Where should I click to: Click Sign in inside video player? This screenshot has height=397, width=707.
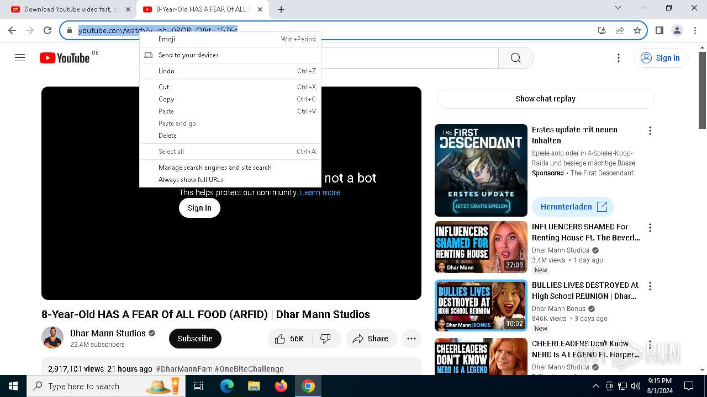[x=199, y=208]
